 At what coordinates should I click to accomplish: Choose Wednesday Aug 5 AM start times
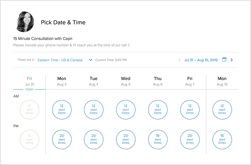click(125, 109)
